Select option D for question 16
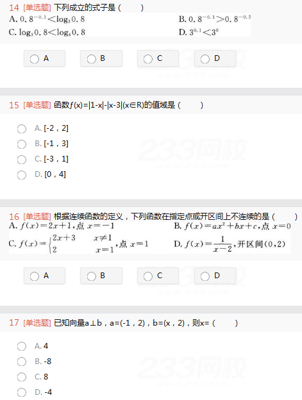 click(215, 276)
